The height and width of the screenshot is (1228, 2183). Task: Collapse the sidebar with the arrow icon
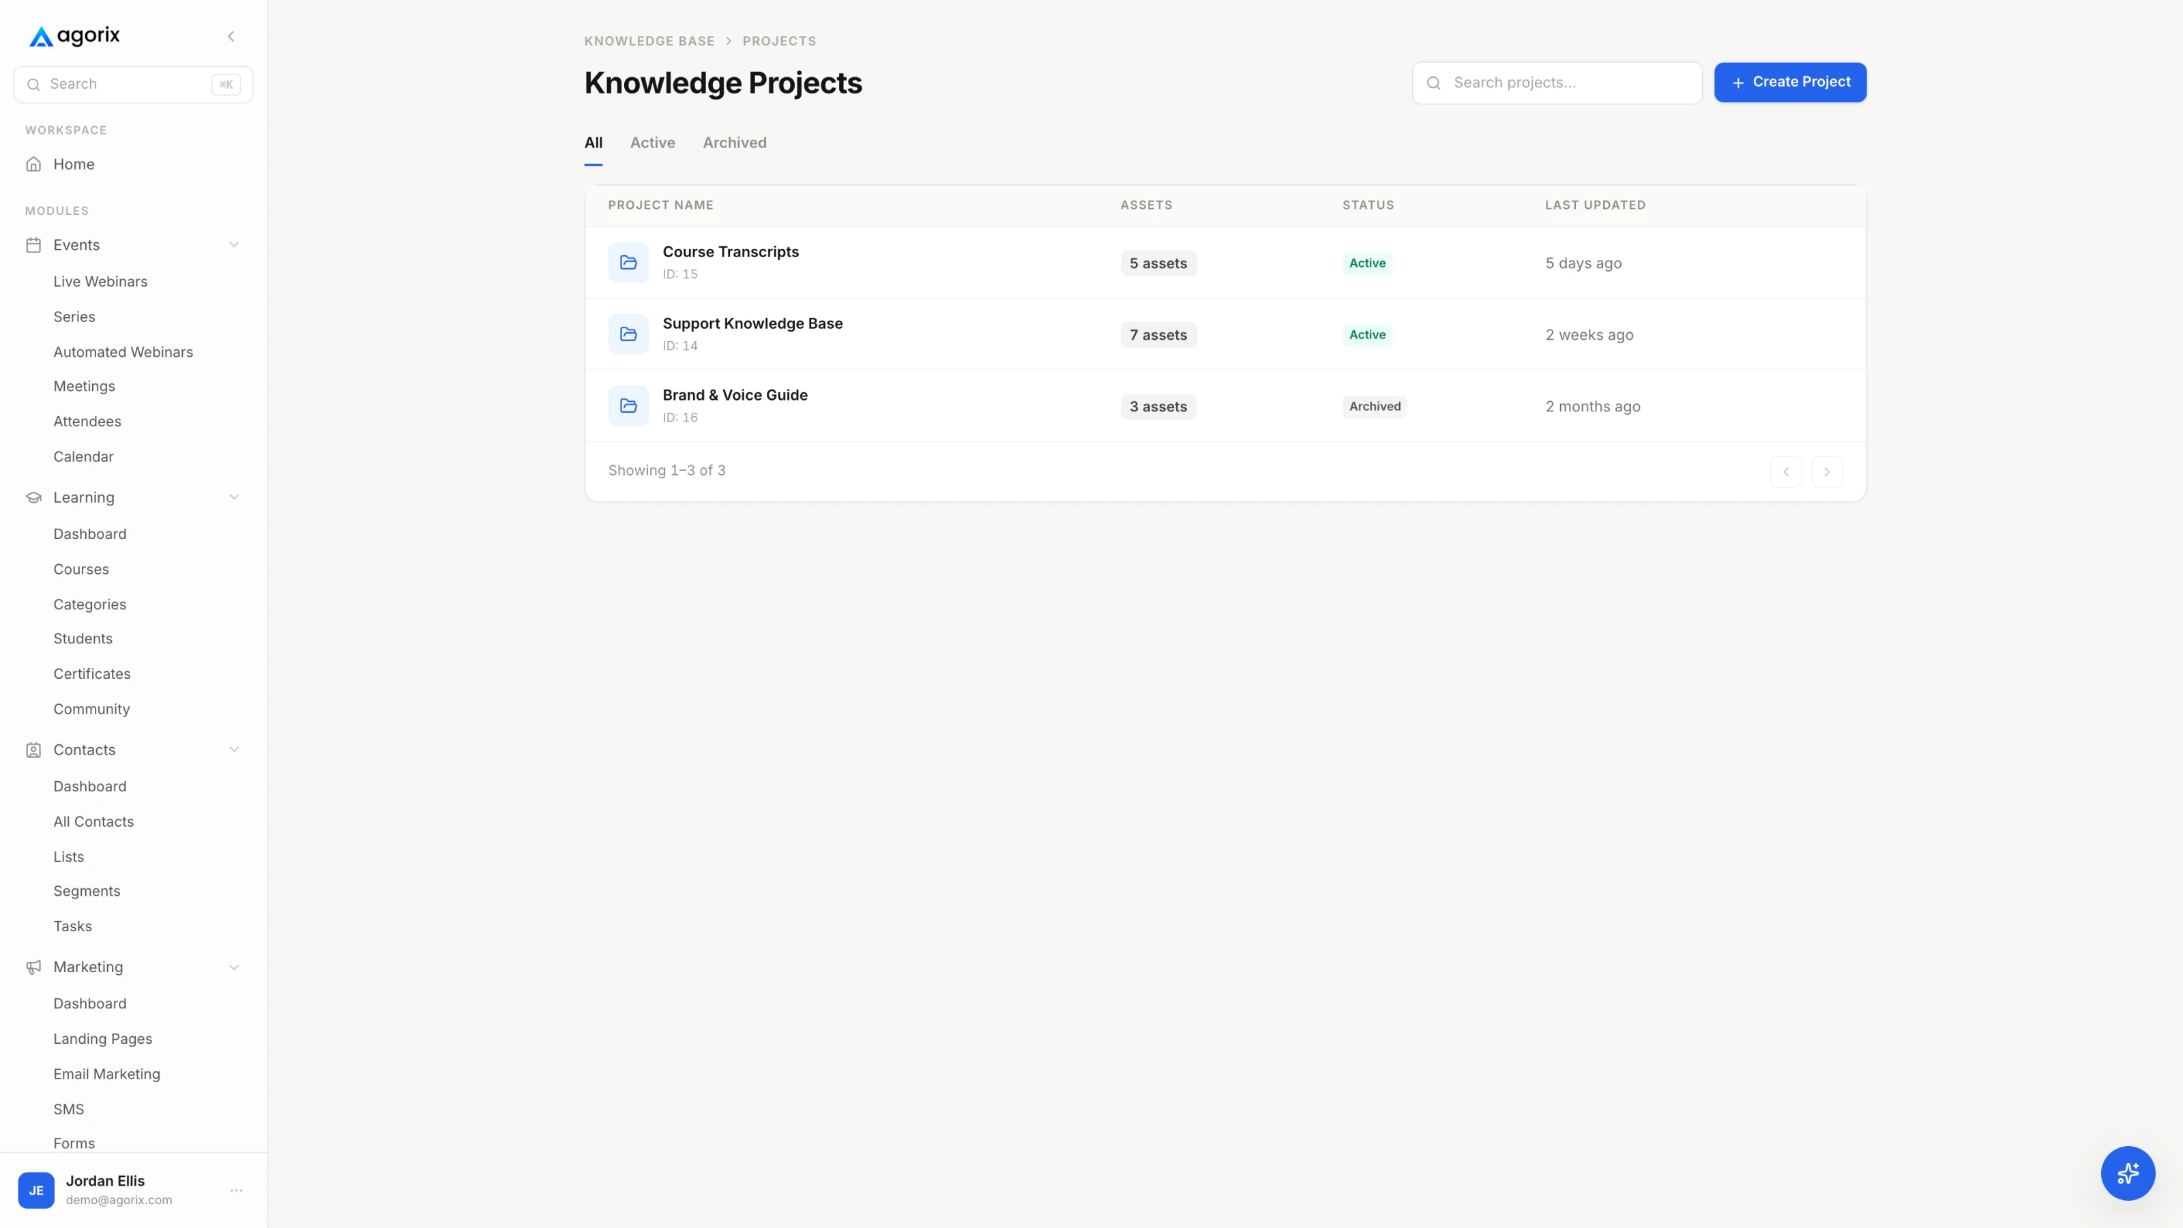(x=231, y=36)
